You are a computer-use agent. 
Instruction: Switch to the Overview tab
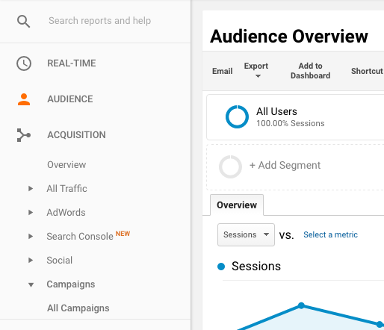coord(237,205)
